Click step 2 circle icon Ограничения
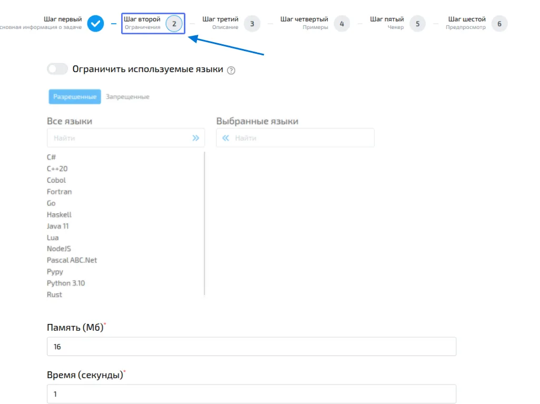 tap(174, 24)
